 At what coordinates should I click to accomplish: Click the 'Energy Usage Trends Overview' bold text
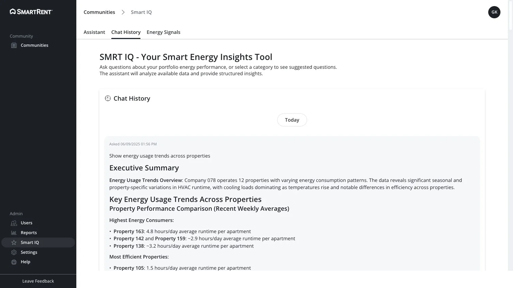tap(146, 180)
